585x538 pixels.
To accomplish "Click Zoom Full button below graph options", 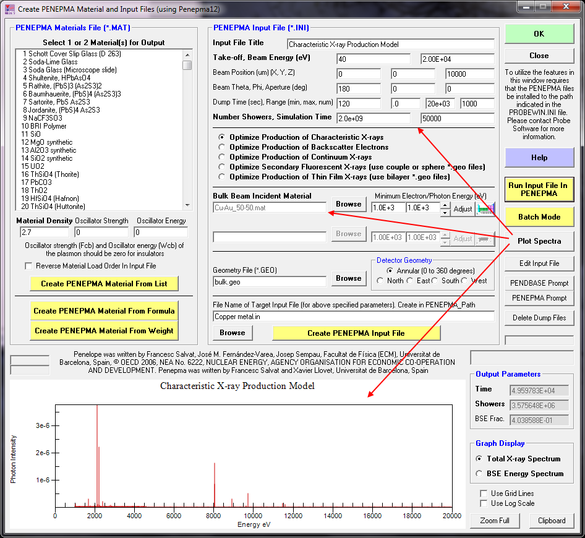I will pos(495,521).
